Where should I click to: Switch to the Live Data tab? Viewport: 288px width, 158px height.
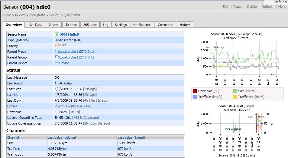[35, 25]
